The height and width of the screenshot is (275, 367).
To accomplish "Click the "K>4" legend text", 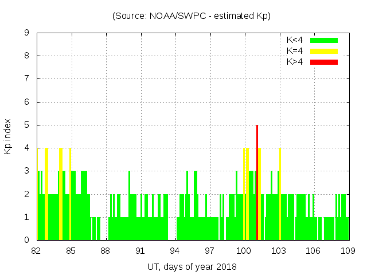I will point(294,62).
